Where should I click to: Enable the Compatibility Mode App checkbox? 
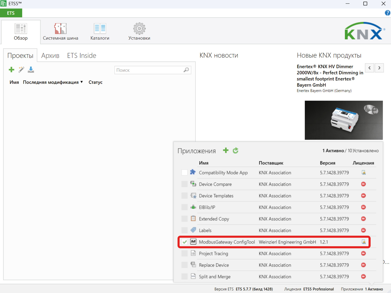tap(184, 173)
